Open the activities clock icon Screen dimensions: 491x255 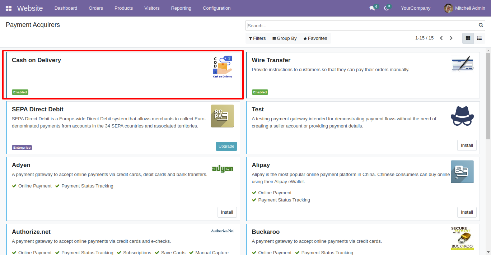(x=386, y=8)
